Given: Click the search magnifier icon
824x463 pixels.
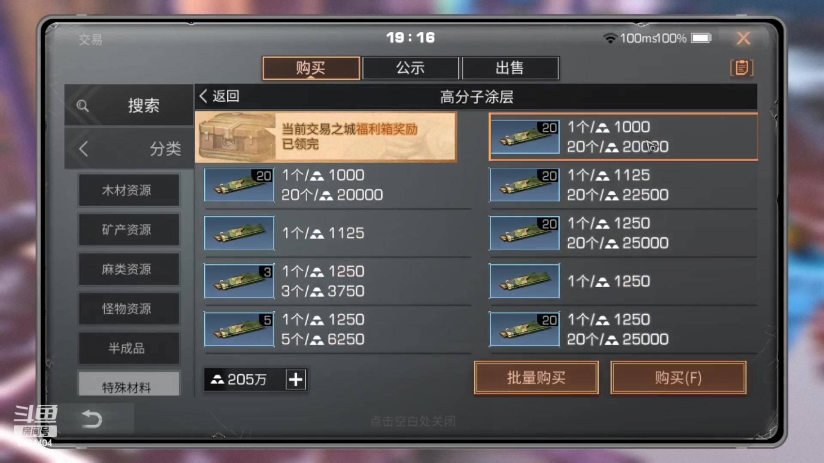Looking at the screenshot, I should click(82, 105).
